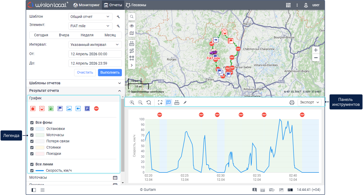Image resolution: width=363 pixels, height=195 pixels.
Task: Click the Очистить button
Action: [x=85, y=72]
